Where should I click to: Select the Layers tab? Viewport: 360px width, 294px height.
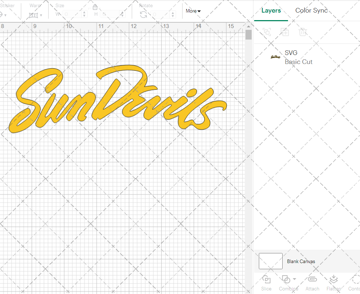coord(271,10)
